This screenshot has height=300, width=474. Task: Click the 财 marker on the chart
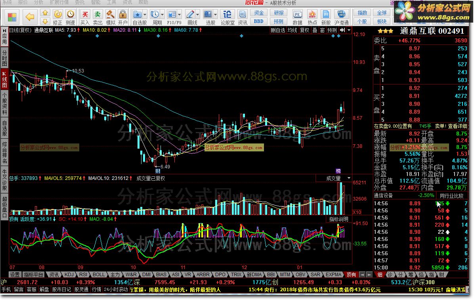coord(157,171)
